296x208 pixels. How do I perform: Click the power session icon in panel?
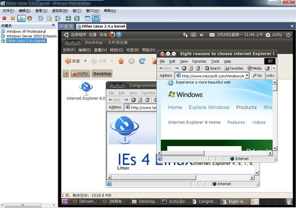click(x=288, y=35)
